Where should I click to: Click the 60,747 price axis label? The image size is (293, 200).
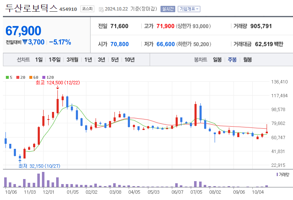point(278,138)
